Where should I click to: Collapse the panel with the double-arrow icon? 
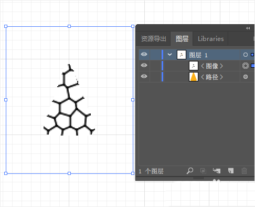tap(248, 28)
